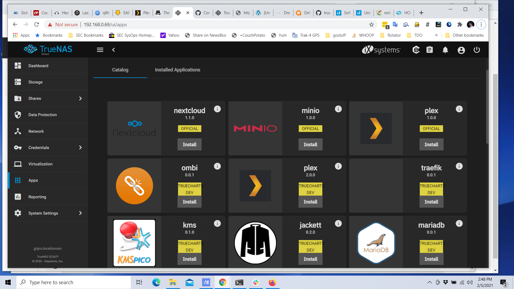Image resolution: width=514 pixels, height=289 pixels.
Task: Click the page vertical scrollbar
Action: (487, 107)
